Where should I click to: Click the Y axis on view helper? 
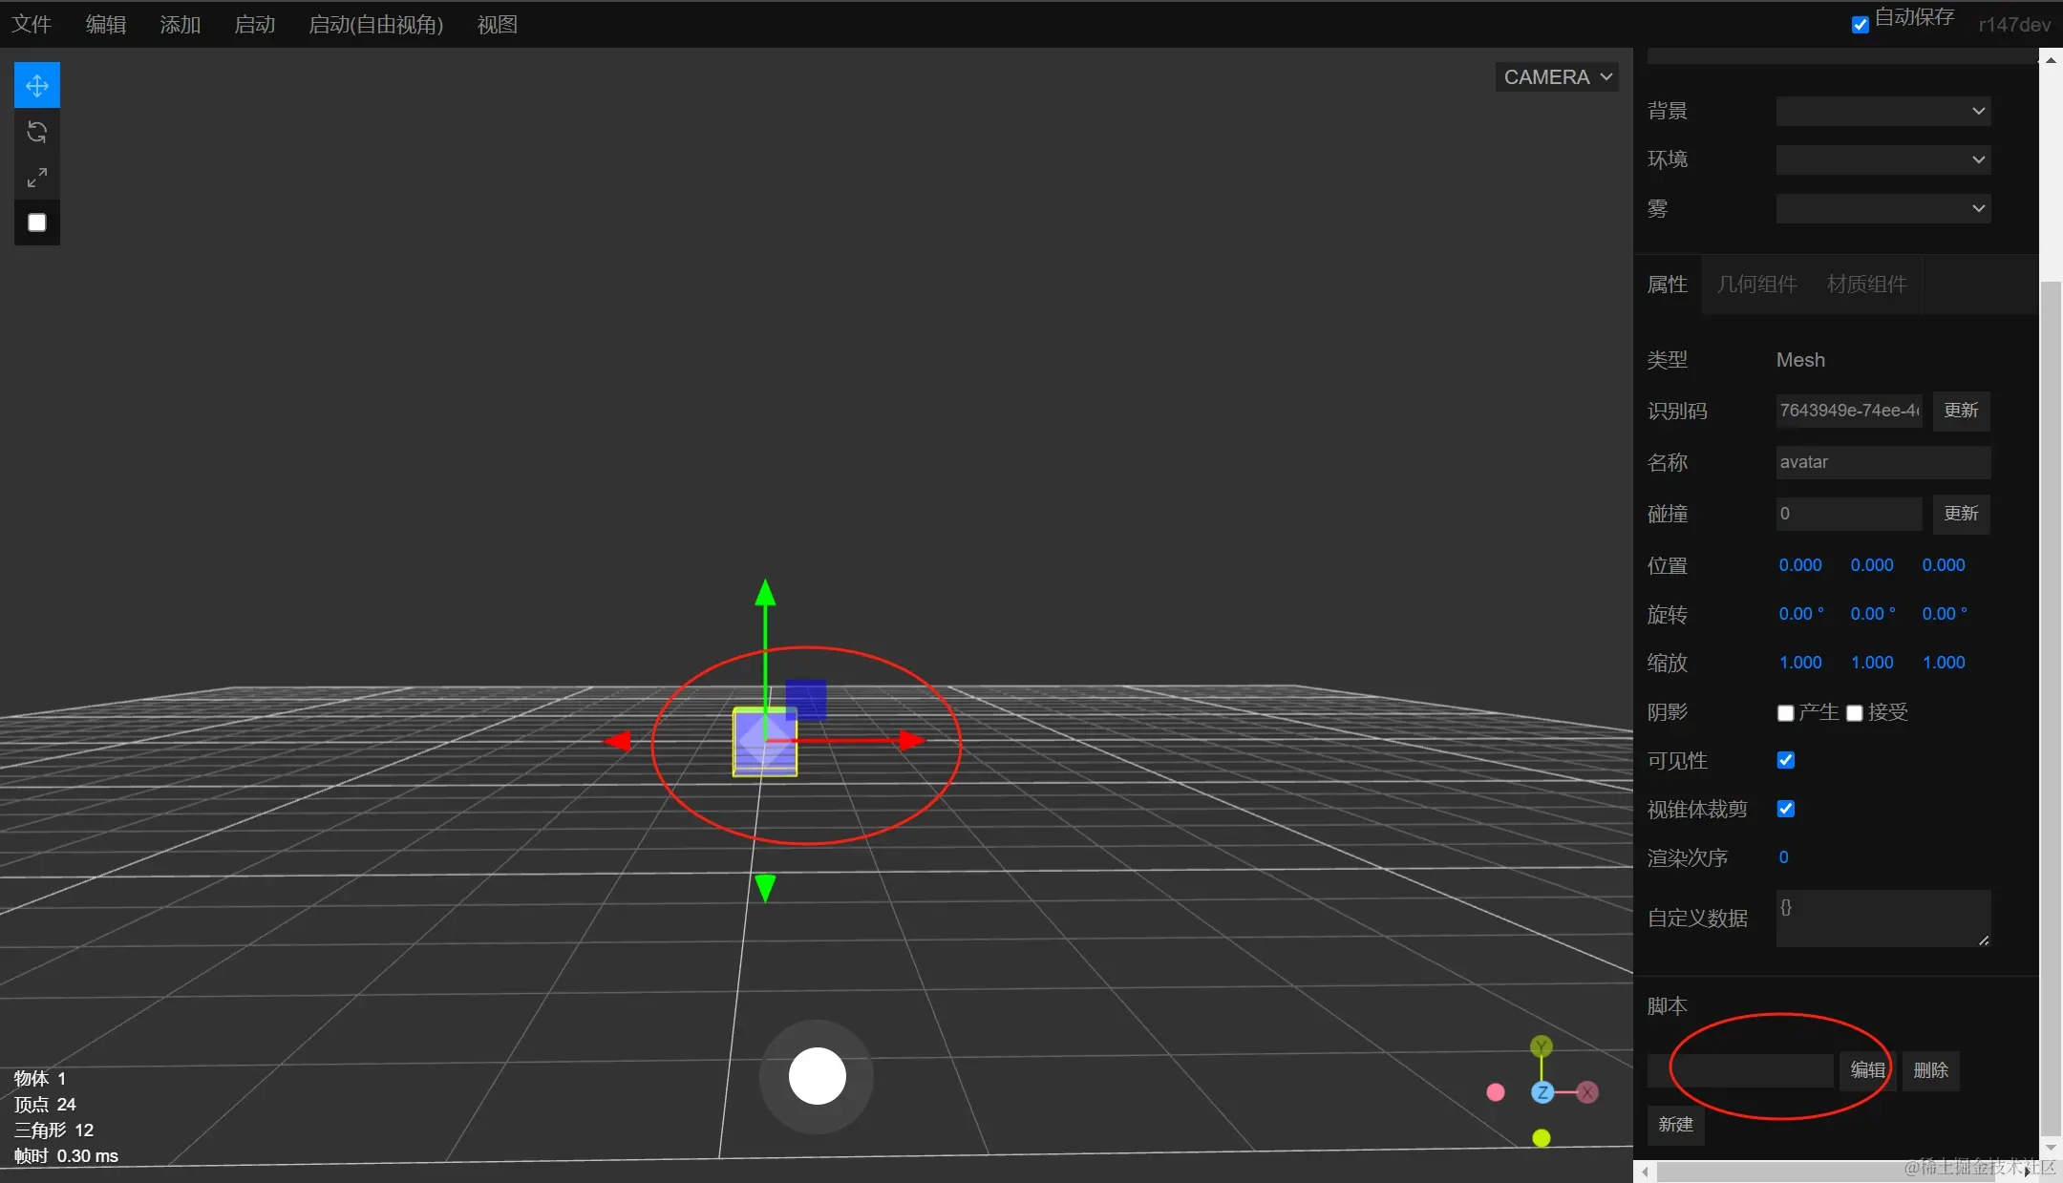click(x=1541, y=1047)
